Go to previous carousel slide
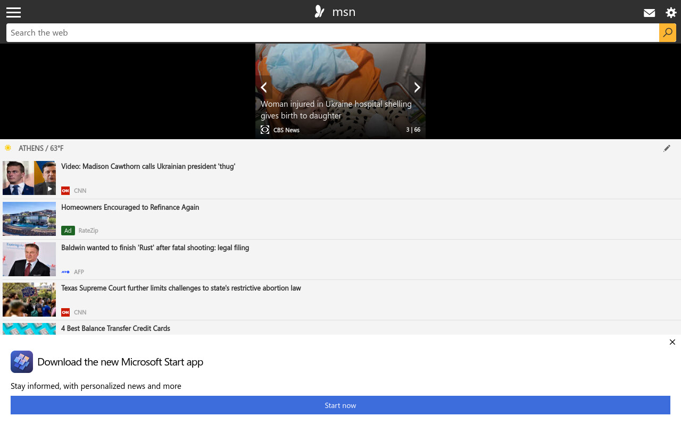681x425 pixels. coord(264,87)
